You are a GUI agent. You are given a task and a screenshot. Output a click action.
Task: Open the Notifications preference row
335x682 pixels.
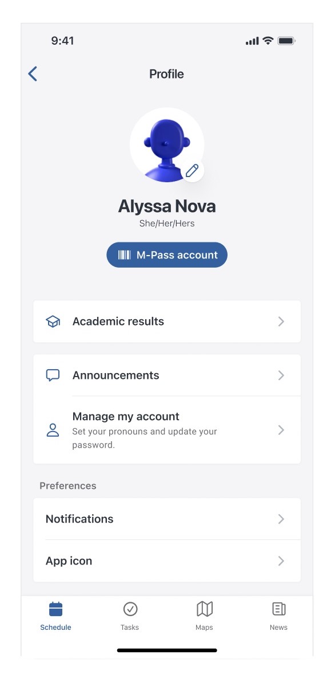[x=167, y=519]
